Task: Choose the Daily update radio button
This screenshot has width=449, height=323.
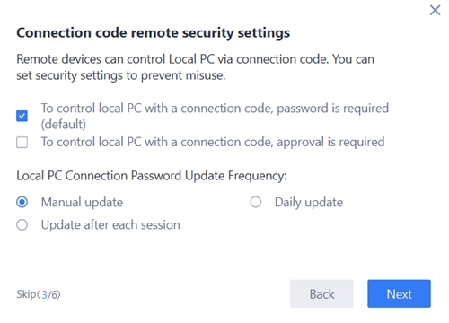Action: coord(256,202)
